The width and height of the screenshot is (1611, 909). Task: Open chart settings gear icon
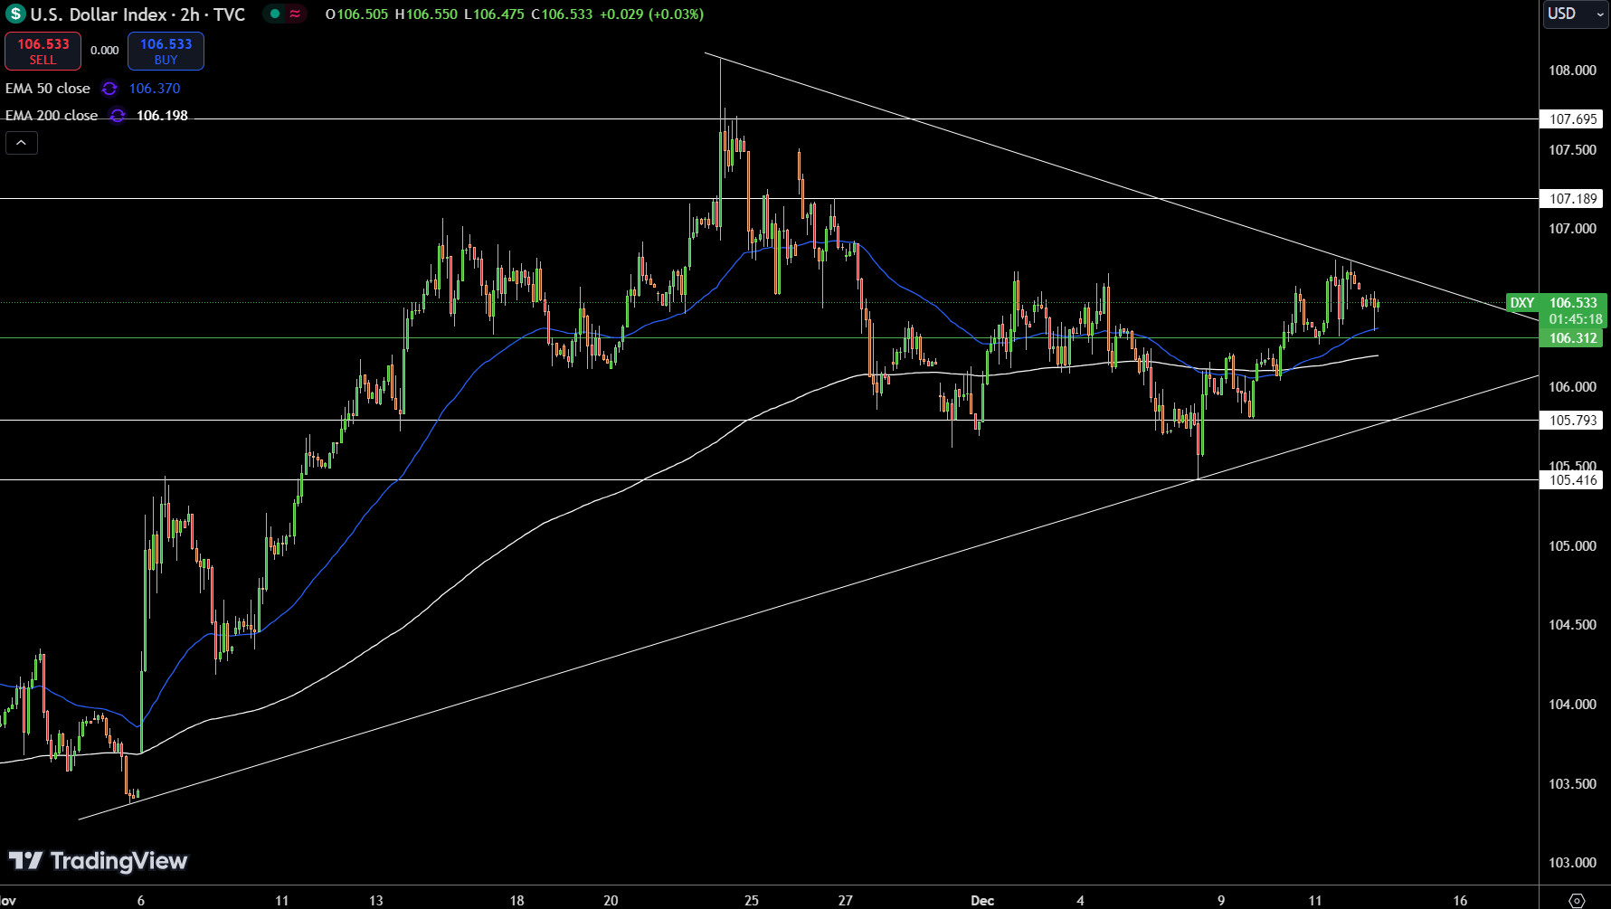tap(1577, 900)
